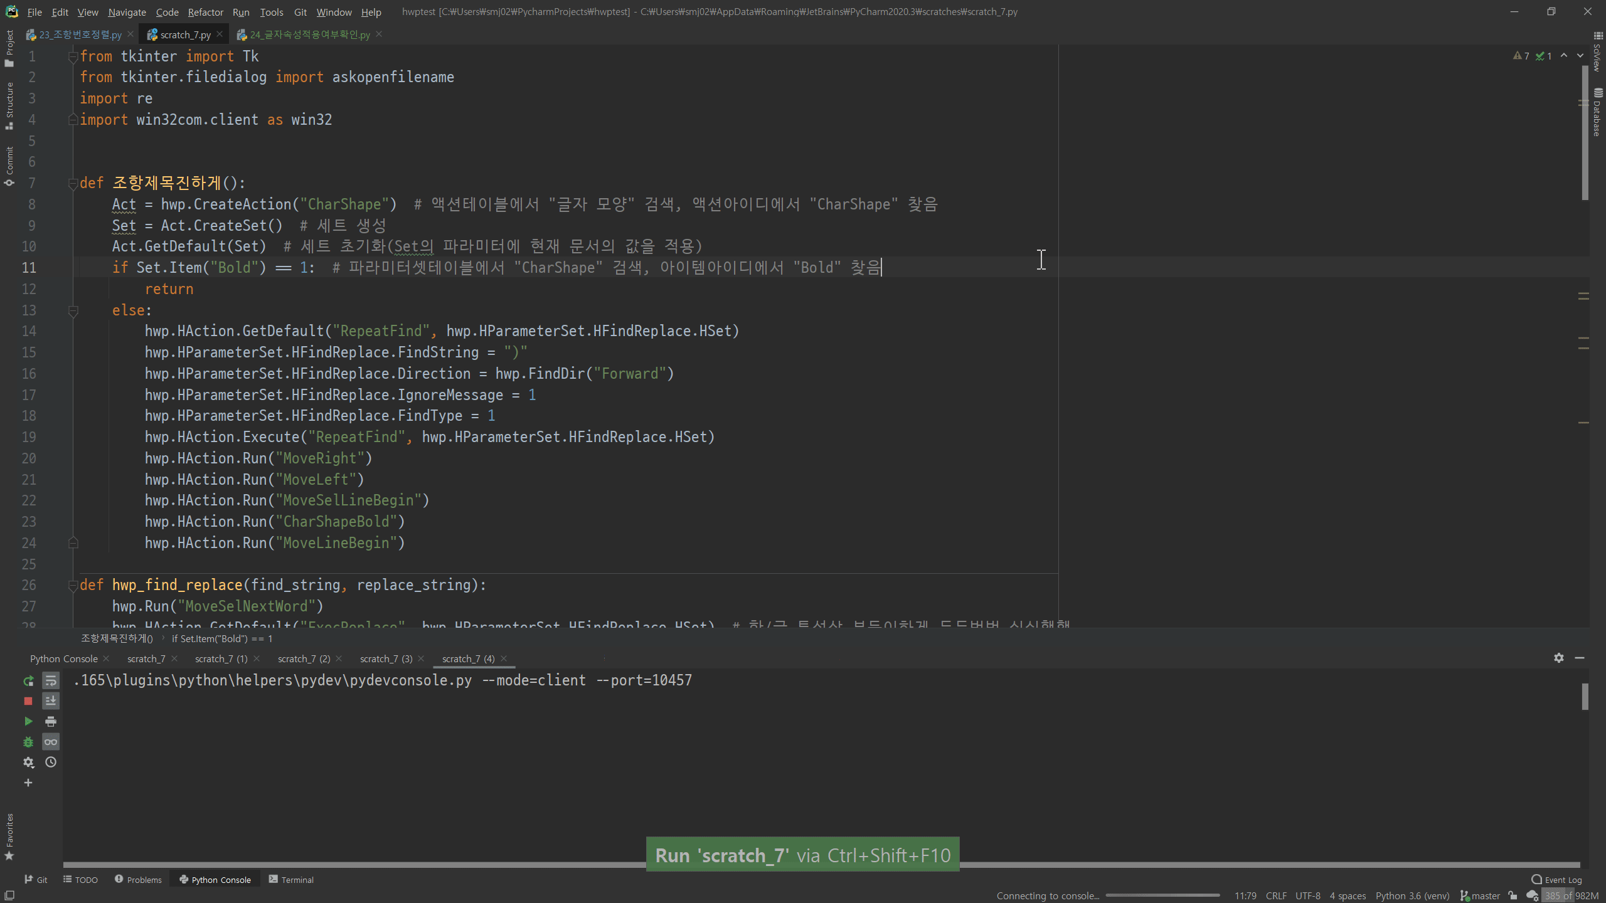Rerun the Python console
Image resolution: width=1606 pixels, height=903 pixels.
tap(28, 680)
